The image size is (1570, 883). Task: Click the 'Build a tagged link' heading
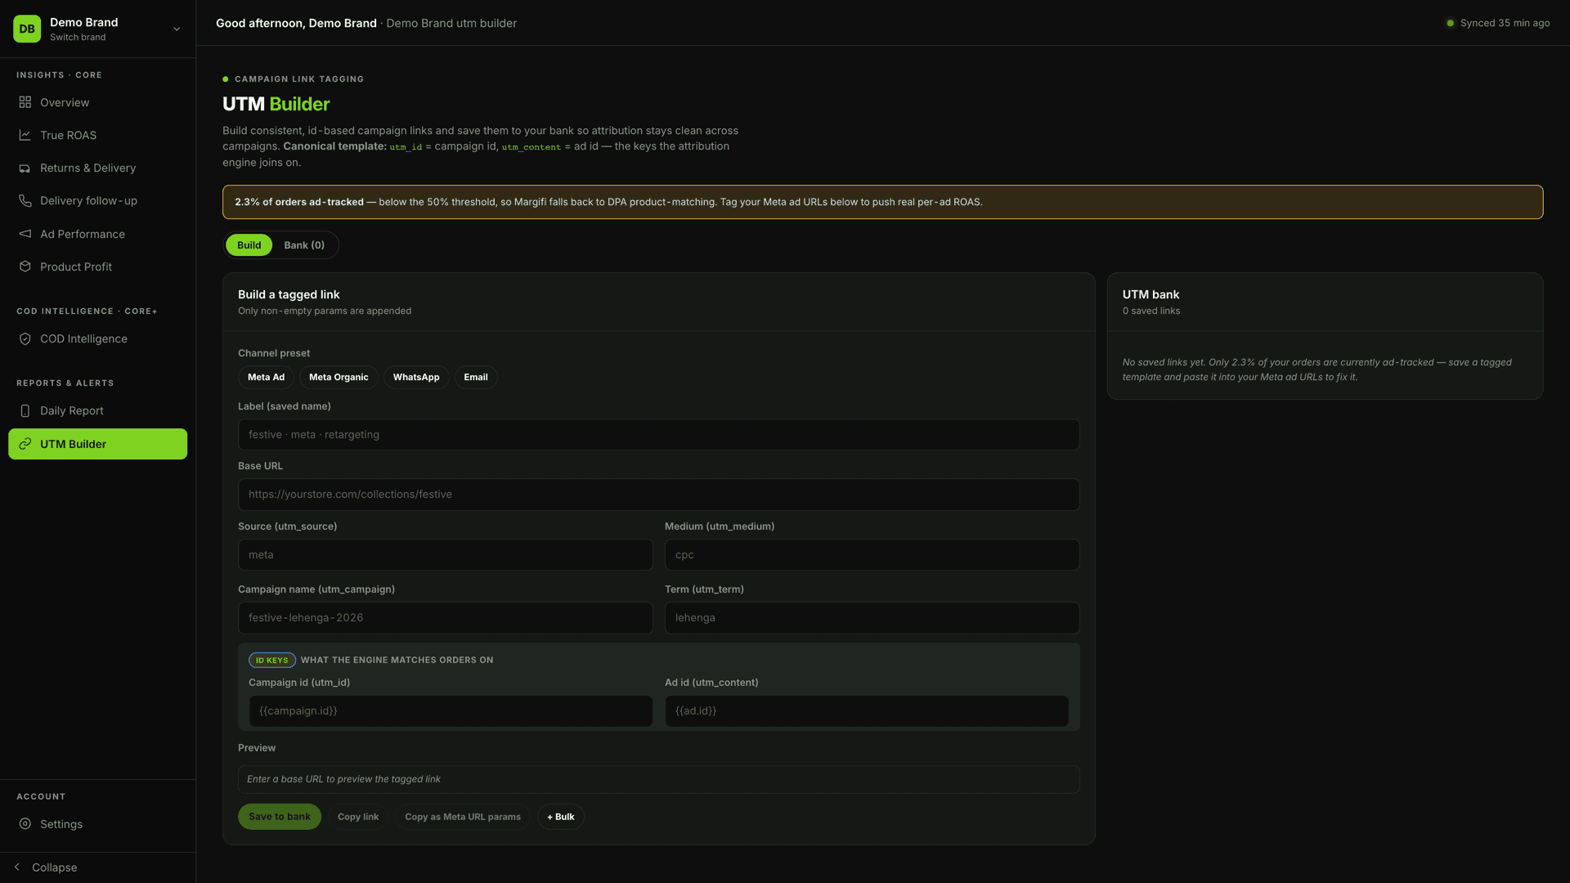(x=289, y=294)
